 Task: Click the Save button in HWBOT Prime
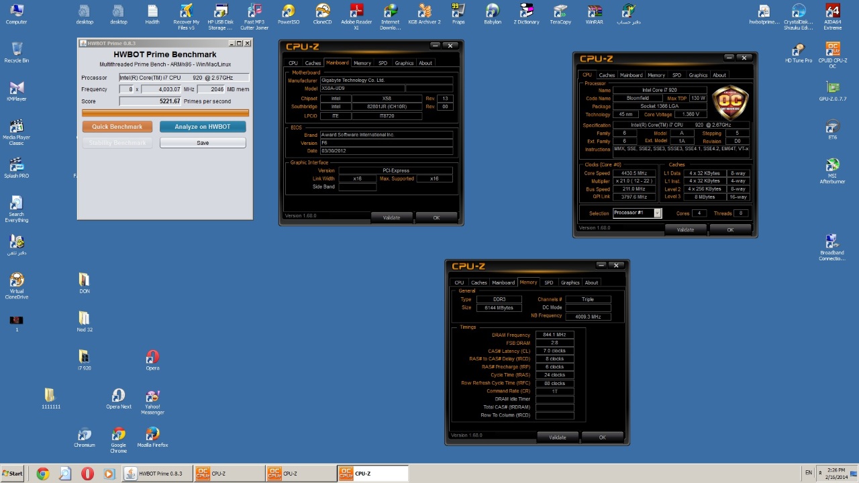click(x=203, y=143)
